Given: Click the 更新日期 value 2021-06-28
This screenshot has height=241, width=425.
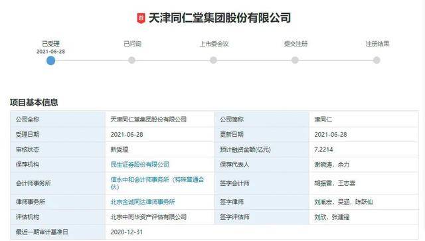Looking at the screenshot, I should [x=331, y=135].
